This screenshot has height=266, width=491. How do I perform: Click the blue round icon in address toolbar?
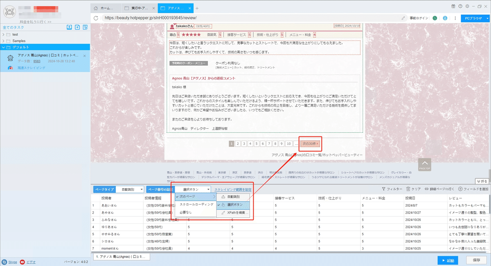(445, 18)
